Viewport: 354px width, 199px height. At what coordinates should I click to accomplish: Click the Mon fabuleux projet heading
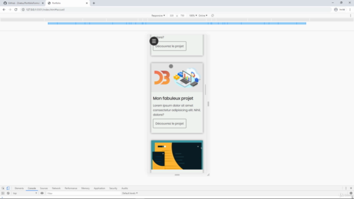coord(173,98)
